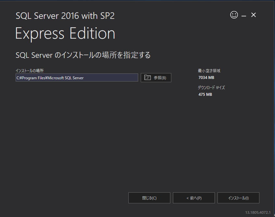
Task: Click the 475 MB download size value
Action: [x=205, y=95]
